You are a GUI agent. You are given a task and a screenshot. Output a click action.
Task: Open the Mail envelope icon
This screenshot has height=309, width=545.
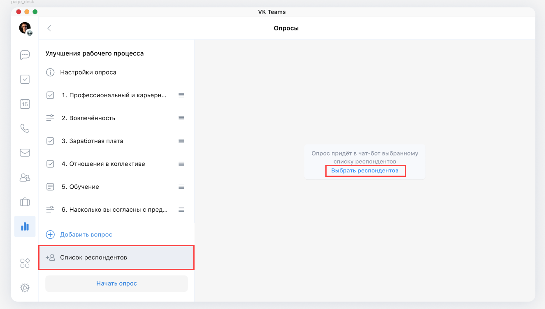coord(25,153)
